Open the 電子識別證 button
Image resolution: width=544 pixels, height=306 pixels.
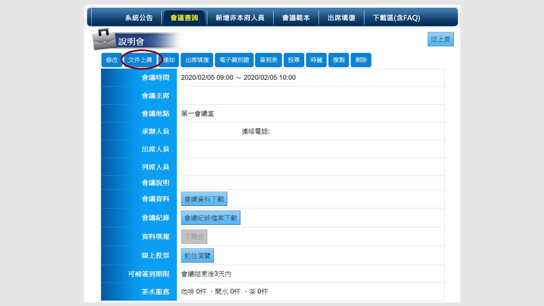(234, 60)
